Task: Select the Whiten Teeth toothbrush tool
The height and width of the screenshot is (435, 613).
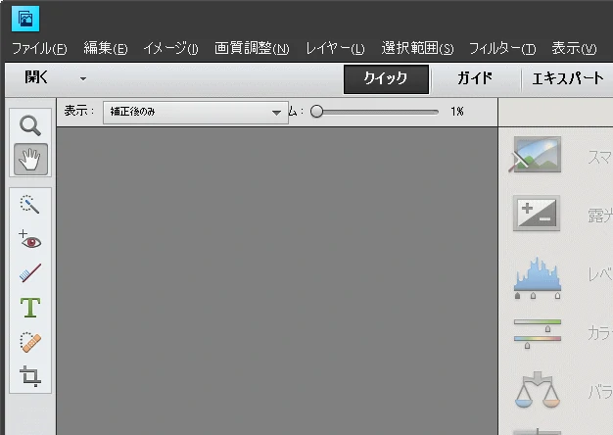Action: [x=30, y=273]
